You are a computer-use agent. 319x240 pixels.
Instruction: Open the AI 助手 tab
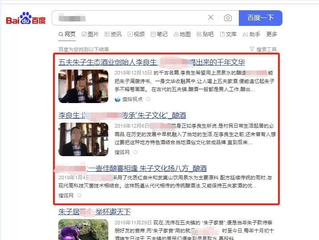(x=251, y=34)
